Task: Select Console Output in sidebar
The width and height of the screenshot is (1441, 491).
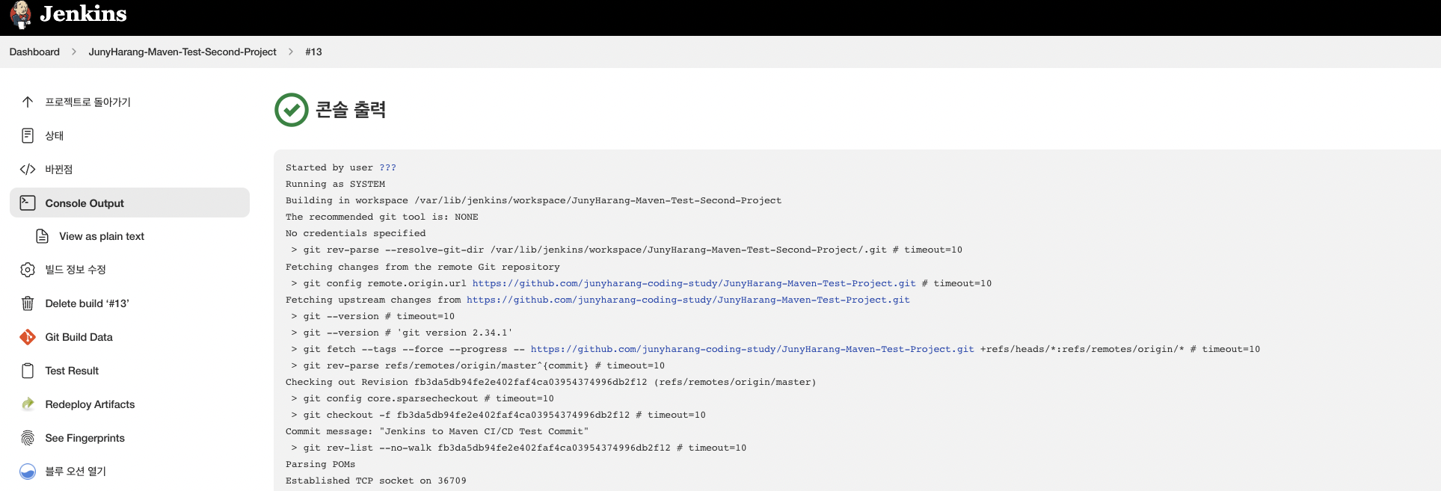Action: (129, 203)
